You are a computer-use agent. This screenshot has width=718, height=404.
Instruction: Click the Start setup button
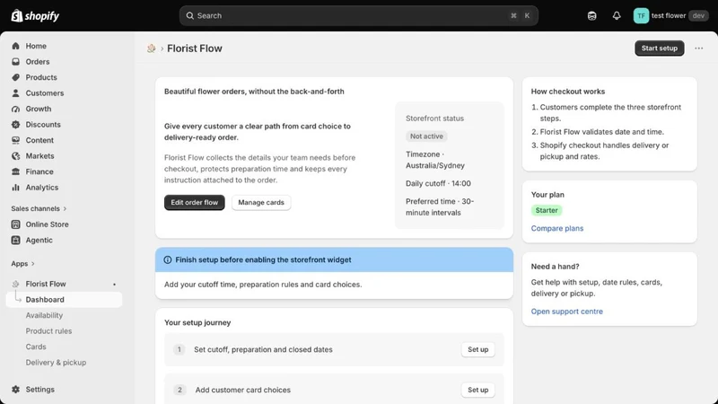659,48
